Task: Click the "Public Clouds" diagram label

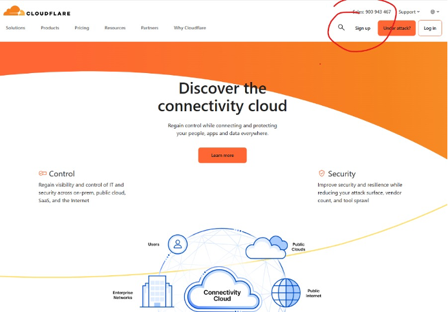Action: tap(298, 247)
